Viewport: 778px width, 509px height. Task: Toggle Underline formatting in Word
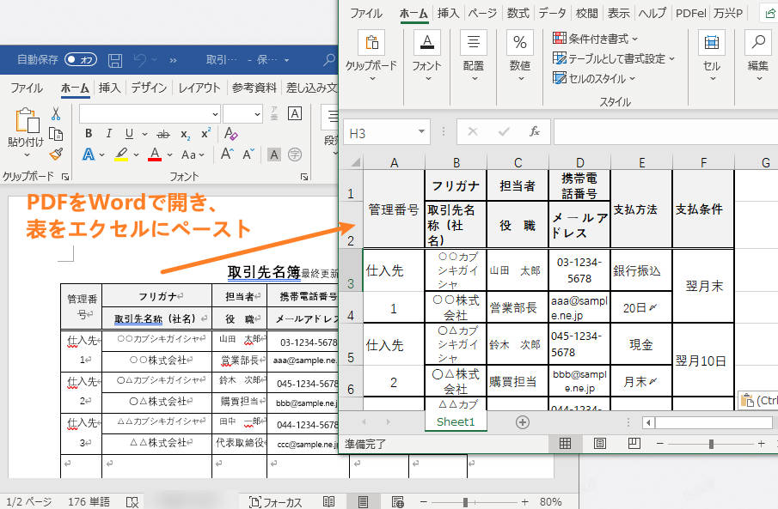130,133
